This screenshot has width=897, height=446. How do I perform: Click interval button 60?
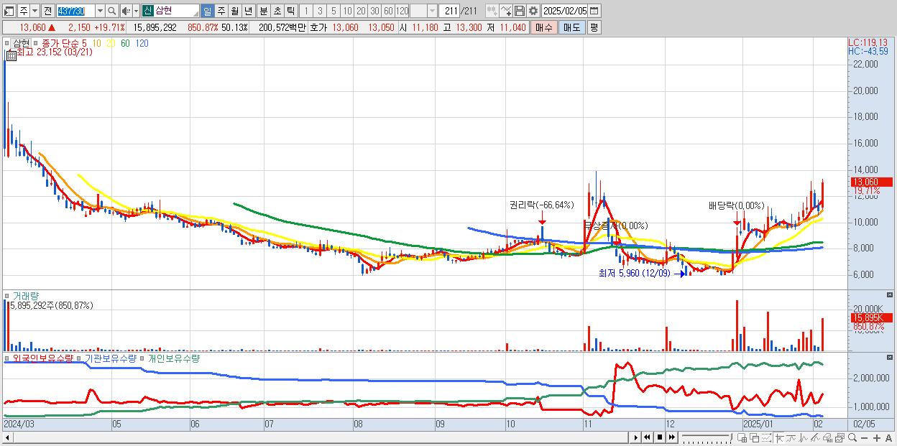point(388,11)
